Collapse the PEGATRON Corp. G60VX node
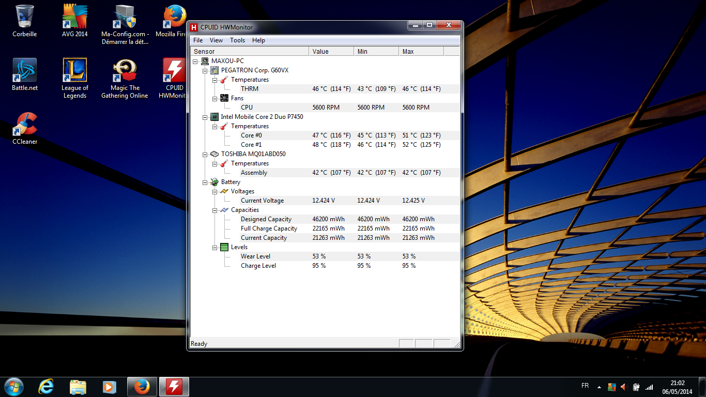706x397 pixels. pyautogui.click(x=205, y=70)
